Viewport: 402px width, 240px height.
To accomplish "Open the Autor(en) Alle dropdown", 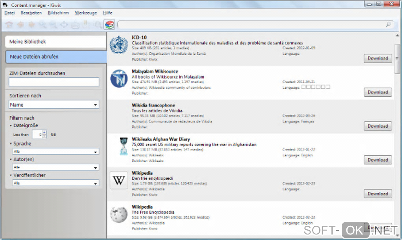I will [56, 167].
